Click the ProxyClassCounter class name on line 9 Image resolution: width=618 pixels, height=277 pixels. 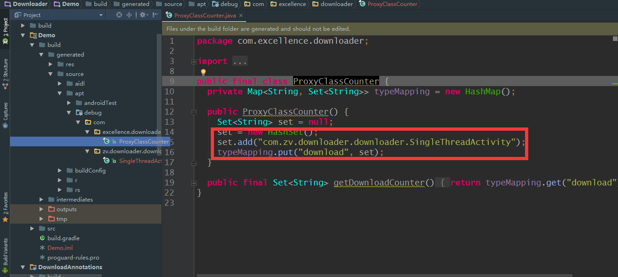tap(336, 81)
